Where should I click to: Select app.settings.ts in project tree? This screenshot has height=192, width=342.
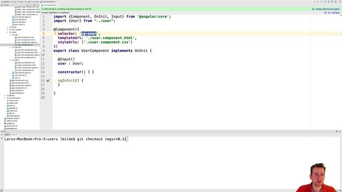coord(17,93)
